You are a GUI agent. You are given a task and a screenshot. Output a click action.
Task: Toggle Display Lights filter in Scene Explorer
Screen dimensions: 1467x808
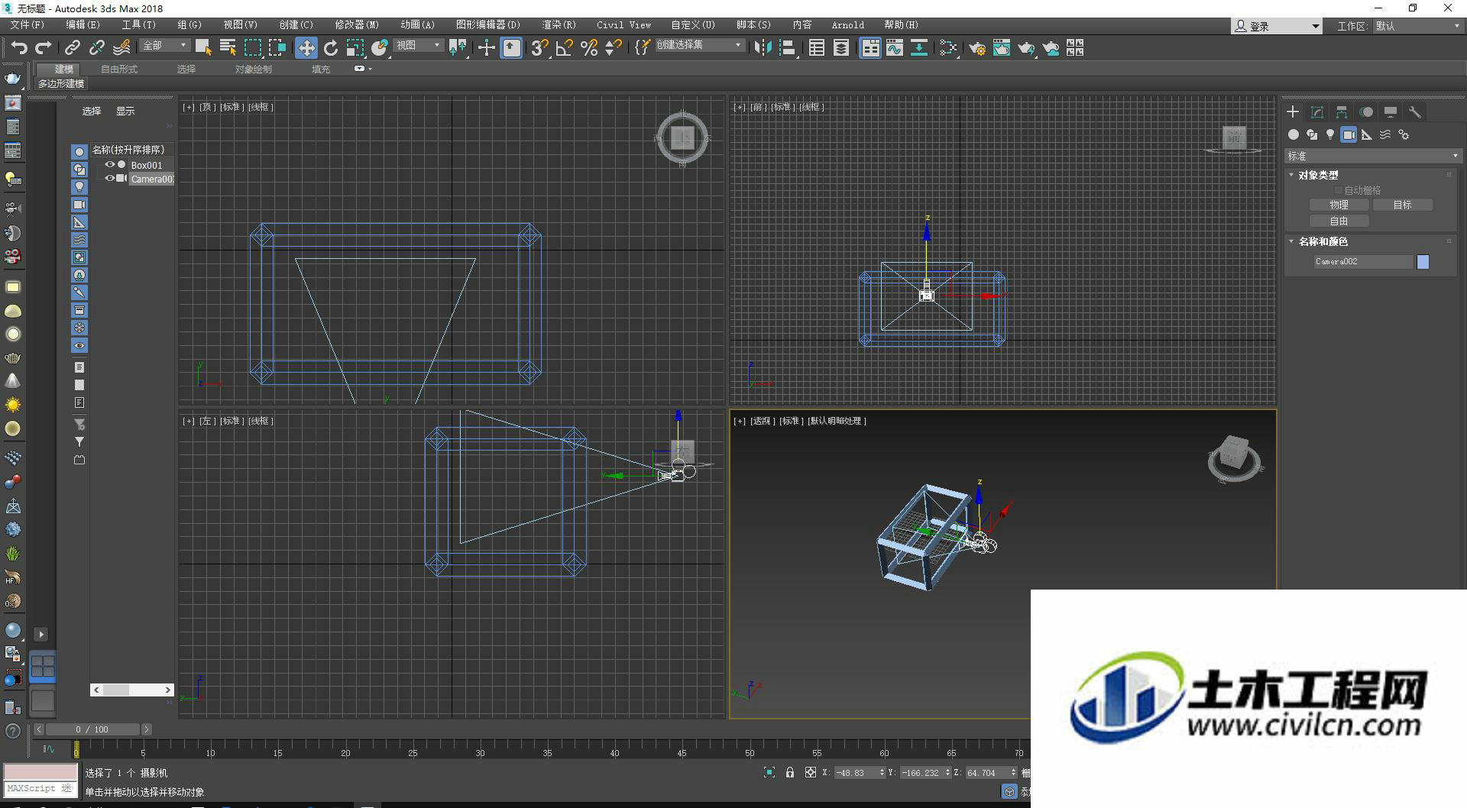79,187
